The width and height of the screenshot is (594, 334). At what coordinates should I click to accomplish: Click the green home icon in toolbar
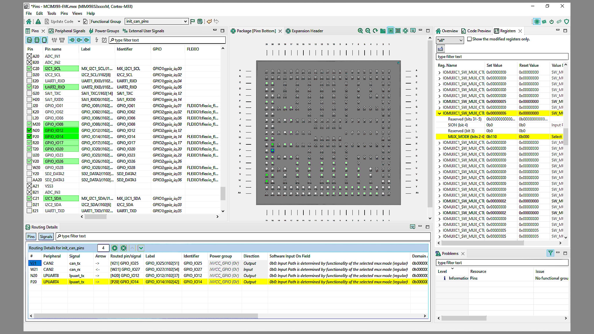click(29, 21)
